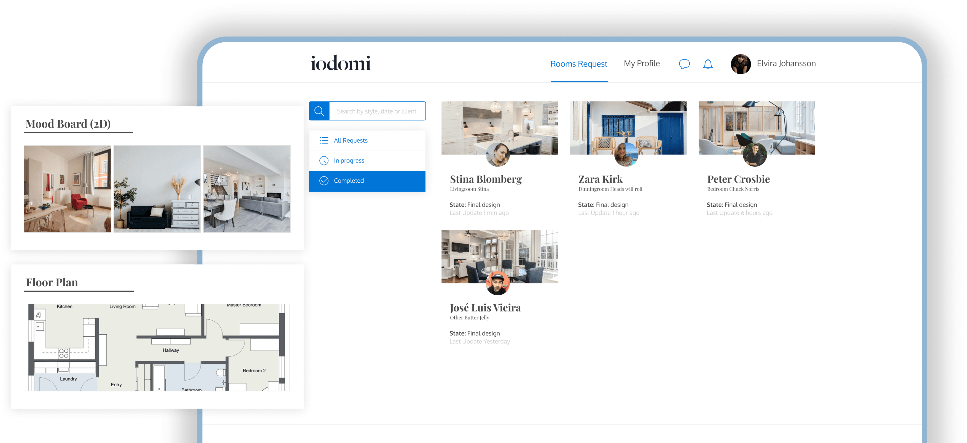
Task: Open the chat messages icon
Action: pyautogui.click(x=684, y=64)
